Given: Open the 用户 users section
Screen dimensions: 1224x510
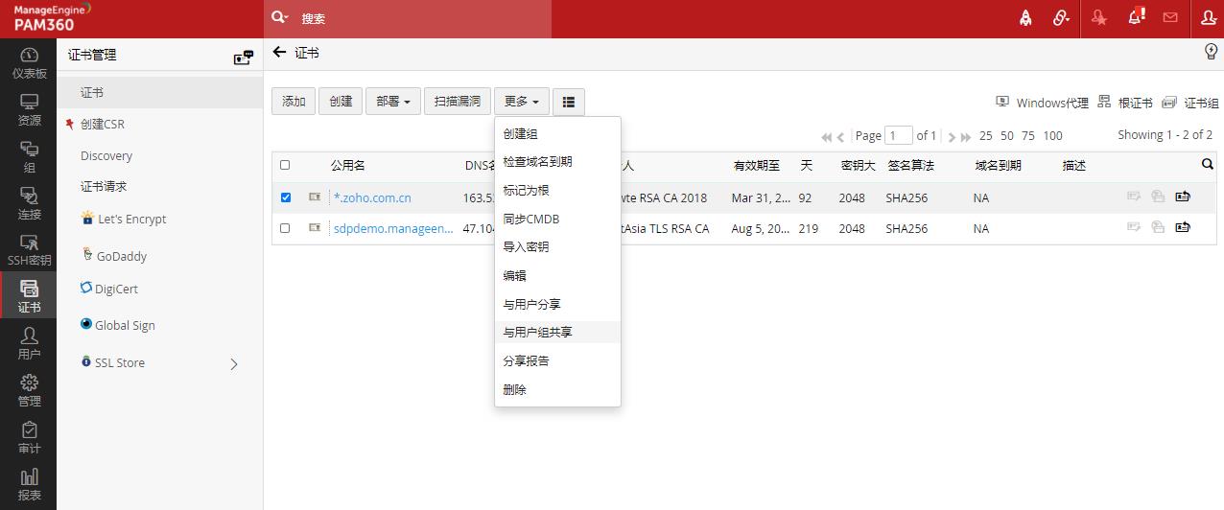Looking at the screenshot, I should (x=29, y=344).
